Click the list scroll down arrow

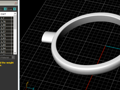click(15, 53)
